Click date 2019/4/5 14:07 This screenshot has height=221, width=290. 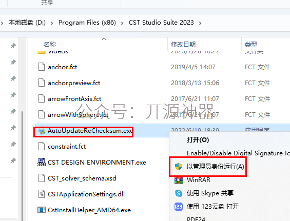[193, 67]
